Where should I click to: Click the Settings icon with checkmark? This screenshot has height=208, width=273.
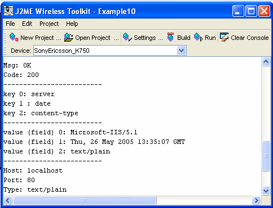coord(127,37)
